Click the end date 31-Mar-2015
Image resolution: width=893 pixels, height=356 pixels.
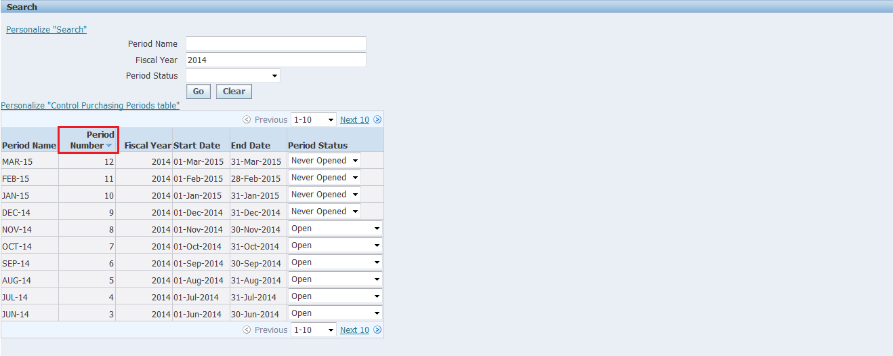coord(256,162)
